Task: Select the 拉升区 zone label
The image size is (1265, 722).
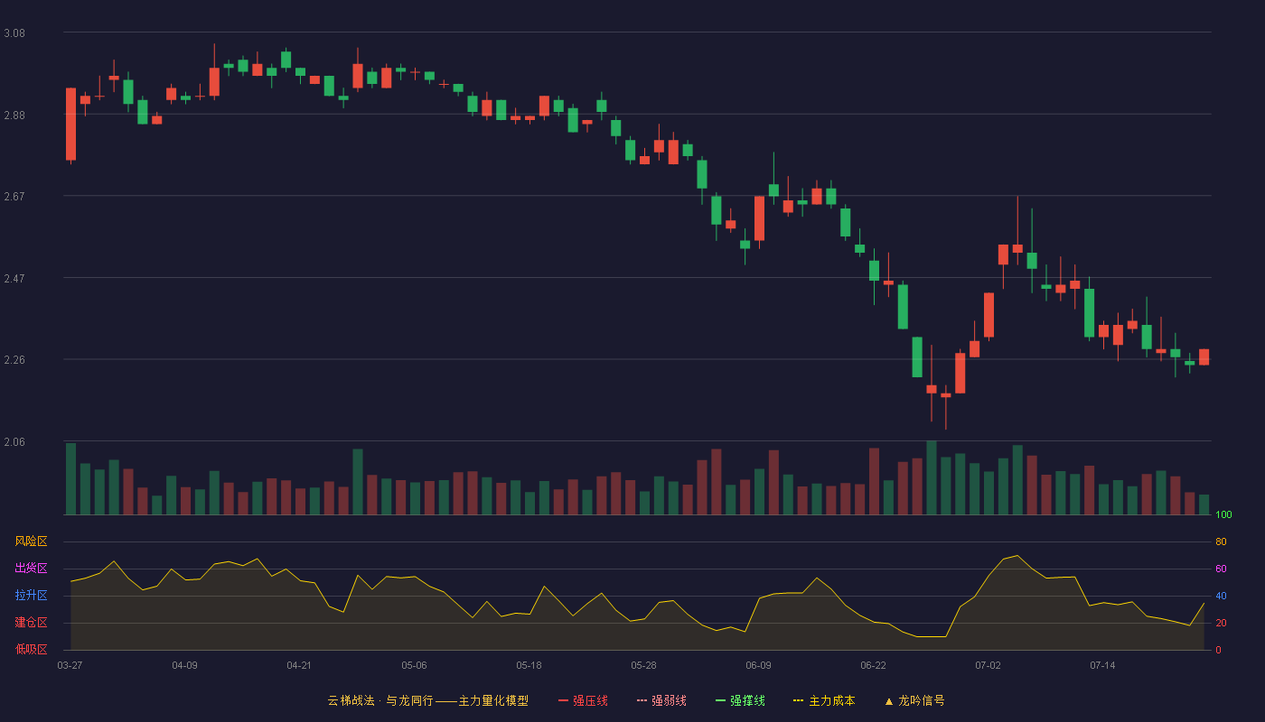Action: 31,596
